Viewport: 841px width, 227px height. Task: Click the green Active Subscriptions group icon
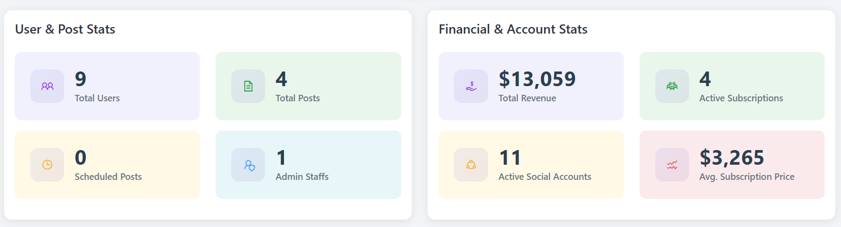672,86
